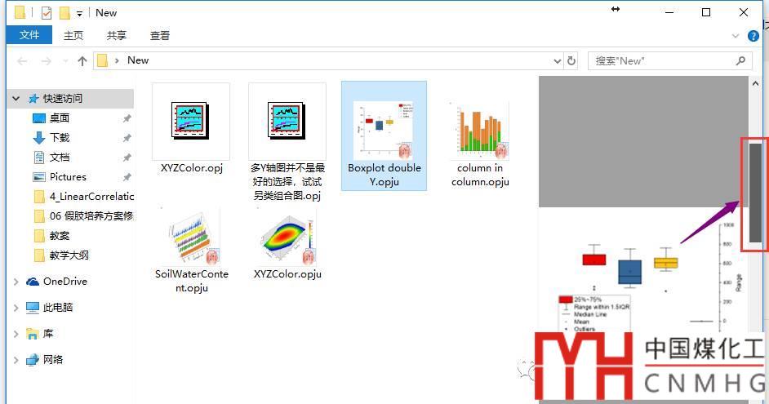Select 库 in navigation pane
Image resolution: width=769 pixels, height=404 pixels.
(x=47, y=333)
